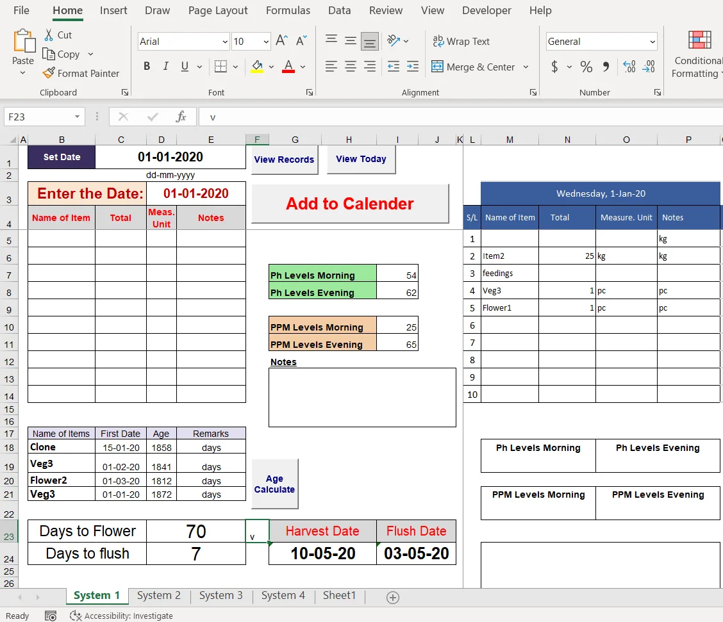Open the Number Format dropdown showing General
723x622 pixels.
pos(601,41)
